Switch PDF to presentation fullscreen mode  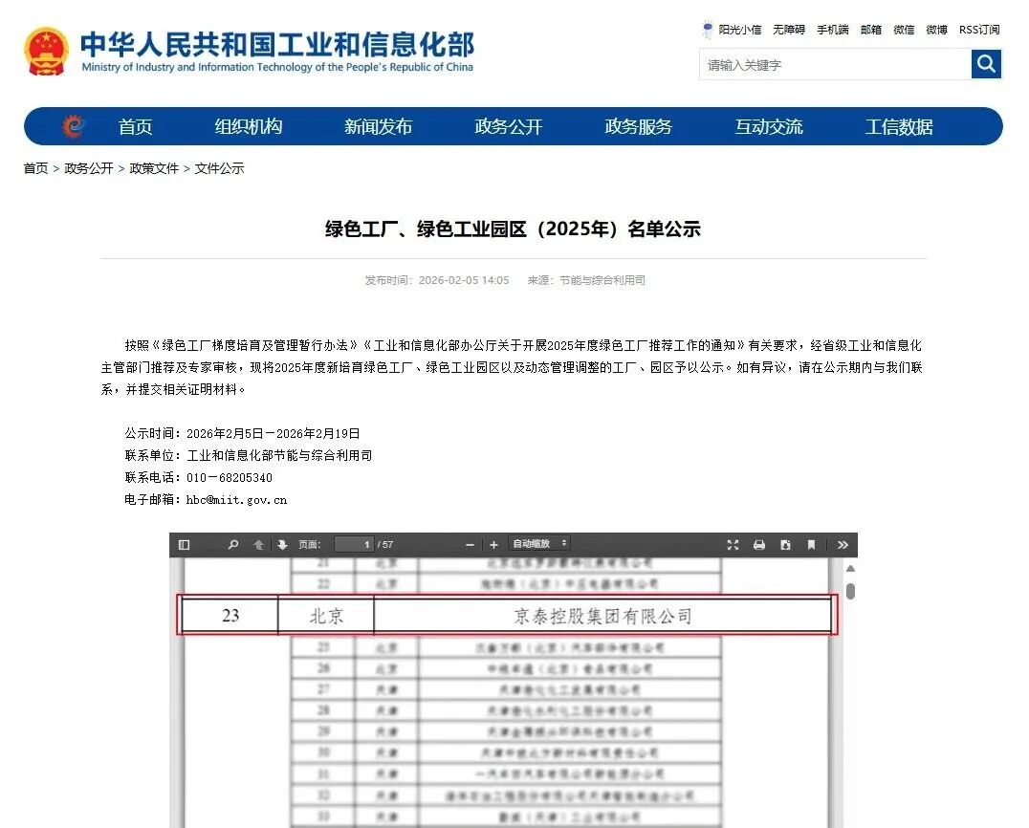(733, 545)
